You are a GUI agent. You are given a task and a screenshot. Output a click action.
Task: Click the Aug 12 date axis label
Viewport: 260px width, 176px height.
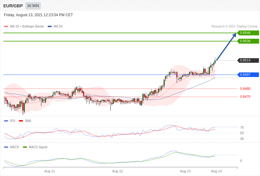117,171
